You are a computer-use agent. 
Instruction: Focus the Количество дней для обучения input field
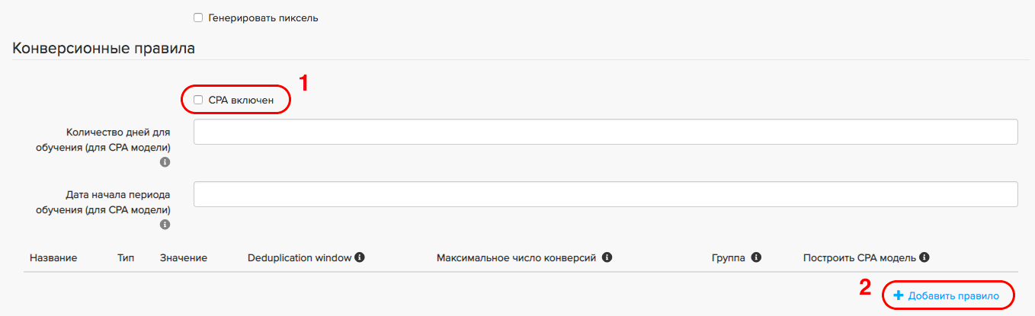605,132
